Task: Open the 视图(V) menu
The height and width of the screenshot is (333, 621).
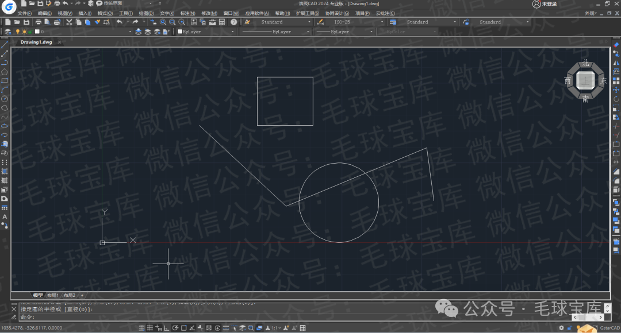Action: [65, 13]
